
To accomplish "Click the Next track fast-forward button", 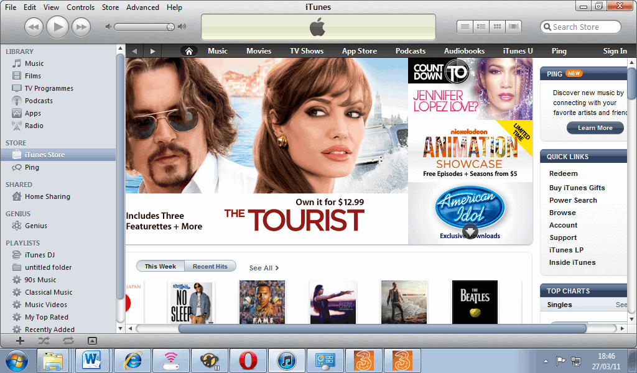I will click(81, 27).
